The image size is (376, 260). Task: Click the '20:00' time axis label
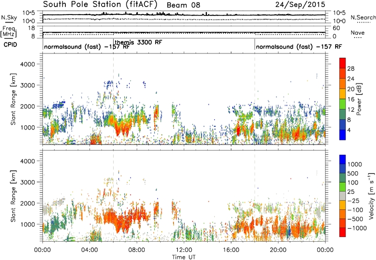278,250
